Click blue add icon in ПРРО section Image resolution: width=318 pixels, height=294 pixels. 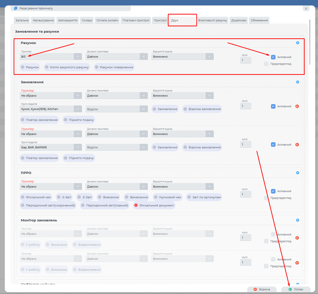click(x=297, y=173)
